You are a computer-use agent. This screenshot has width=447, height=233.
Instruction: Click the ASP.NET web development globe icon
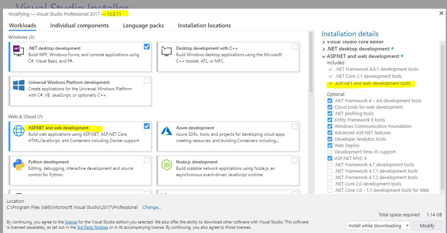coord(18,131)
